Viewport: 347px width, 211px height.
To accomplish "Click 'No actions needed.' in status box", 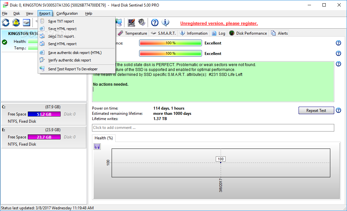I will 111,84.
